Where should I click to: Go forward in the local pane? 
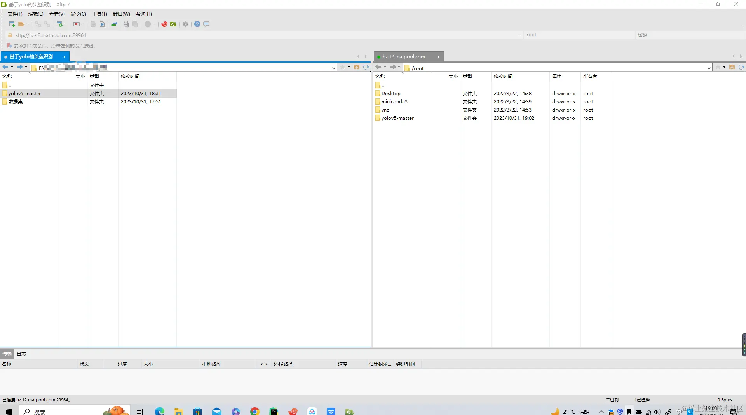(20, 67)
